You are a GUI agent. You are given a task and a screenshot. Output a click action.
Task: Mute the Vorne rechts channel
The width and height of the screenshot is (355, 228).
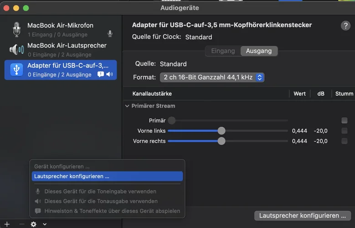click(x=345, y=141)
